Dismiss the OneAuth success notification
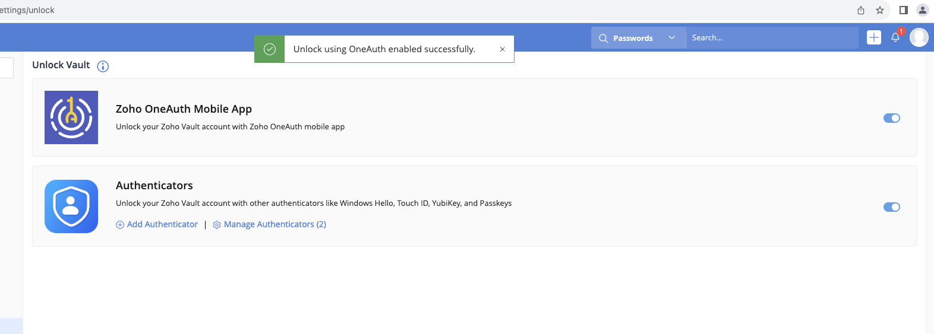This screenshot has width=934, height=334. [502, 49]
